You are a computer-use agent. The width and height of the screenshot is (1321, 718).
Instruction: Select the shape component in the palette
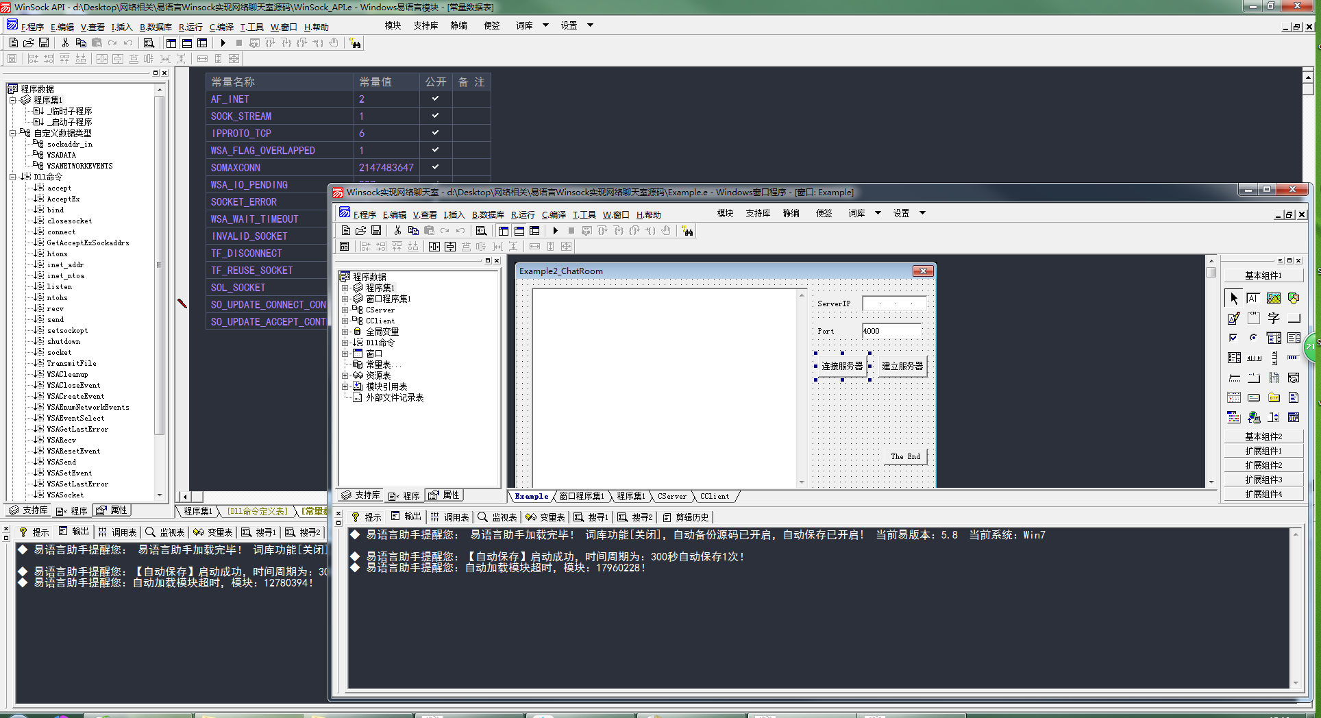pyautogui.click(x=1294, y=298)
